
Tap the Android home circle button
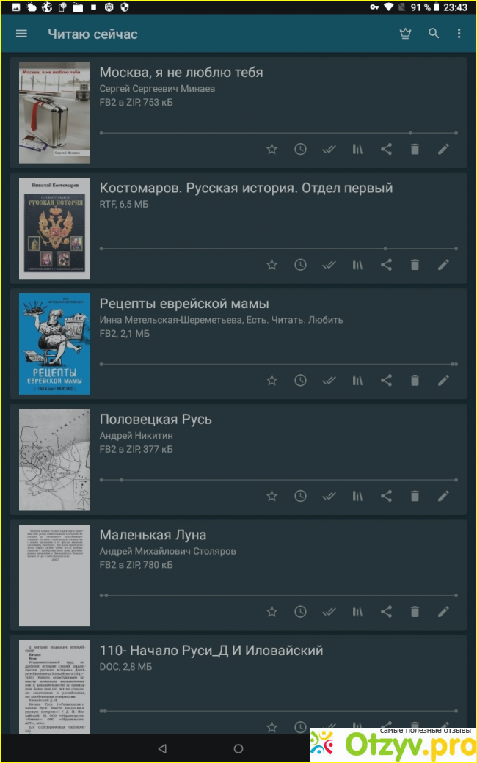(238, 748)
